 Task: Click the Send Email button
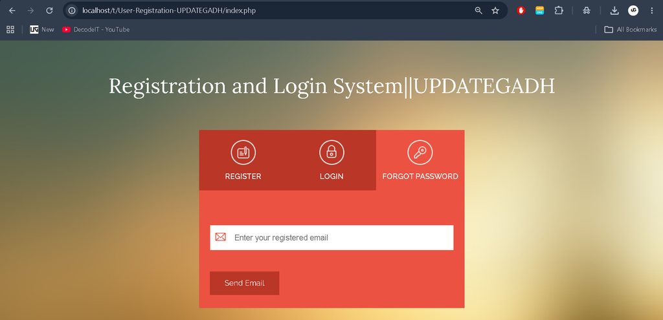point(244,283)
